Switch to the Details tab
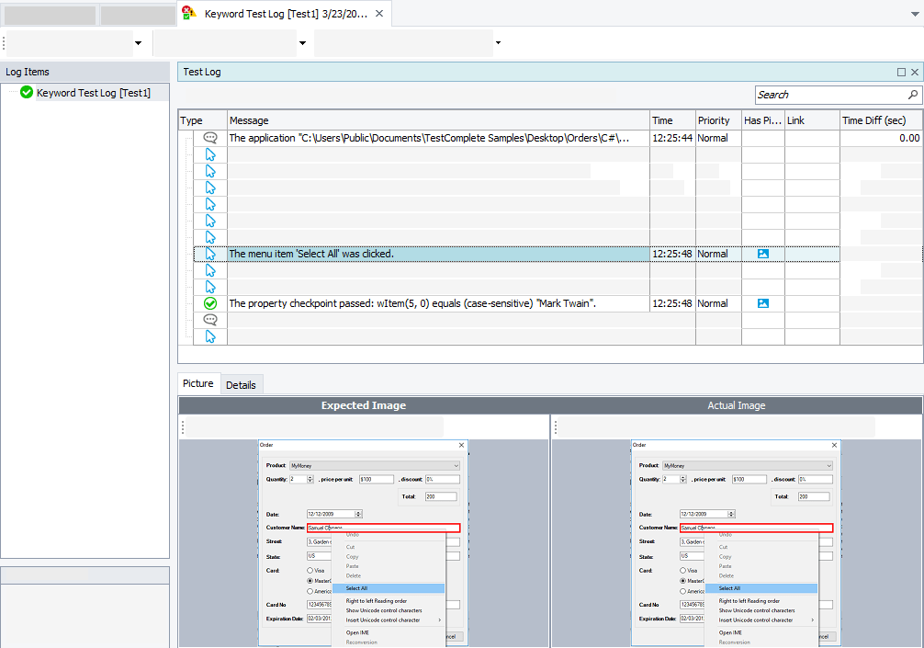This screenshot has width=924, height=648. click(x=242, y=384)
